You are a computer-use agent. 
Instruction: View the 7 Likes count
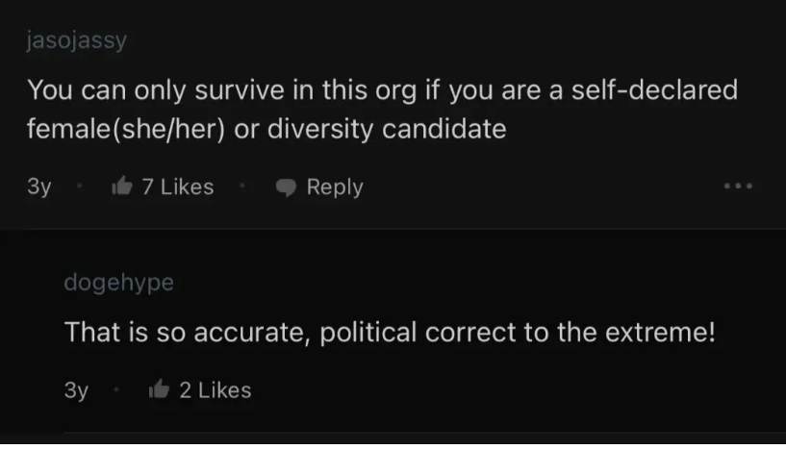(x=178, y=187)
